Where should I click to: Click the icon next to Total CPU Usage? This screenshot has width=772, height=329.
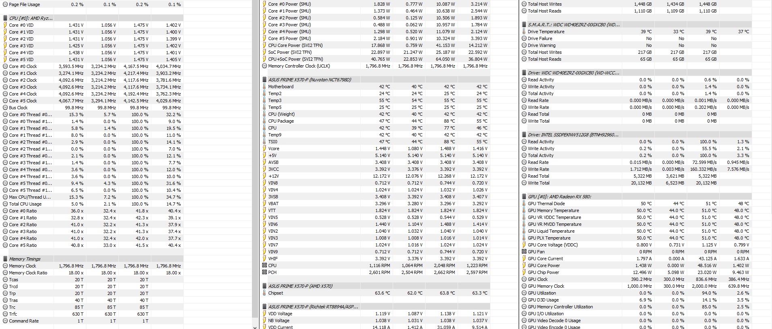point(5,204)
